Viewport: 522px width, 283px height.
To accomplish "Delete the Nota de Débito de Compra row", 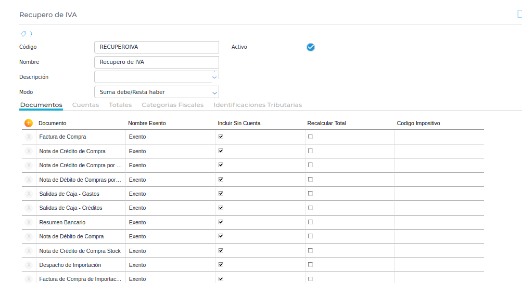I will click(29, 236).
